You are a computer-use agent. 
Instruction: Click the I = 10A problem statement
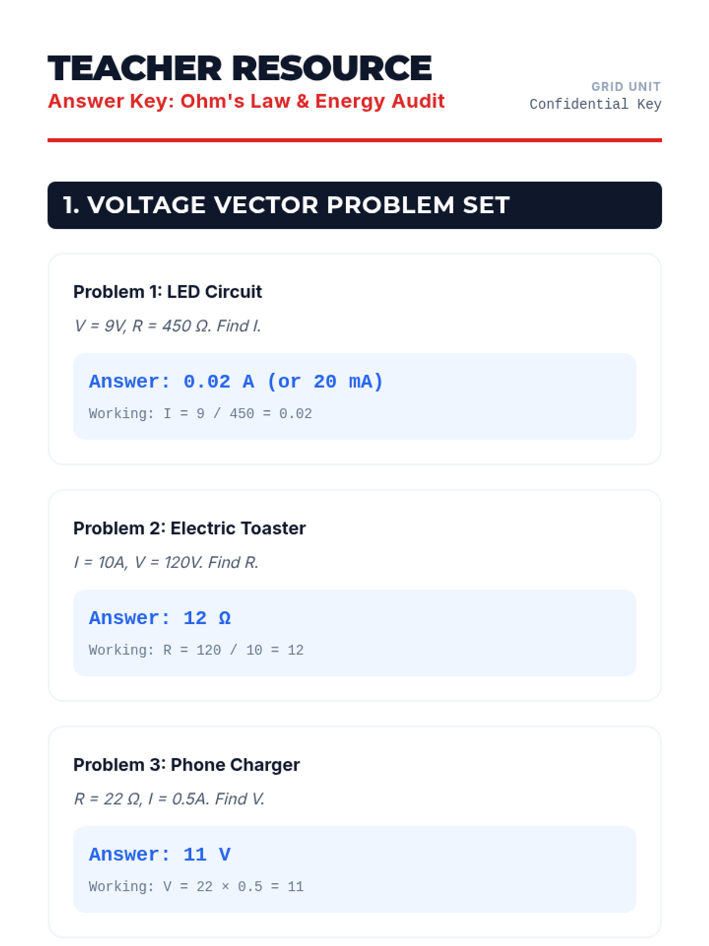point(166,562)
